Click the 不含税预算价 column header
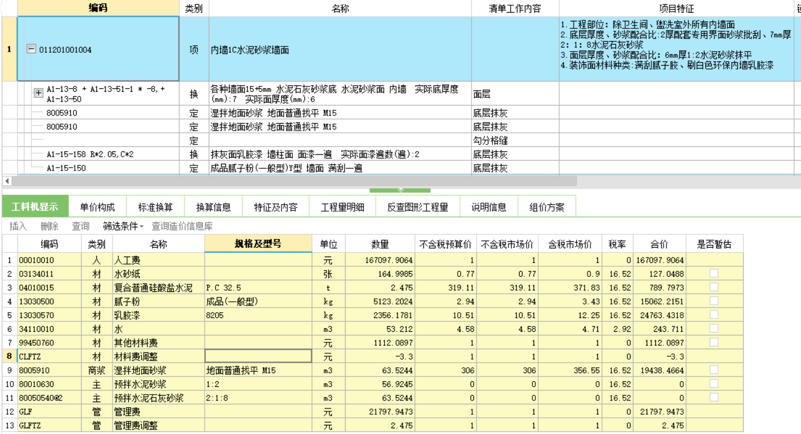Viewport: 801px width, 434px height. [x=447, y=244]
